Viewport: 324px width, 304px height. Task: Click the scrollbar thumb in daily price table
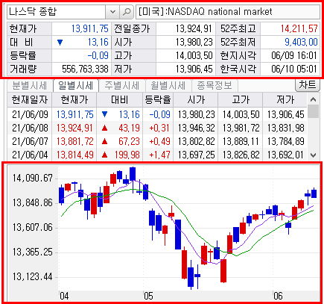(x=314, y=111)
